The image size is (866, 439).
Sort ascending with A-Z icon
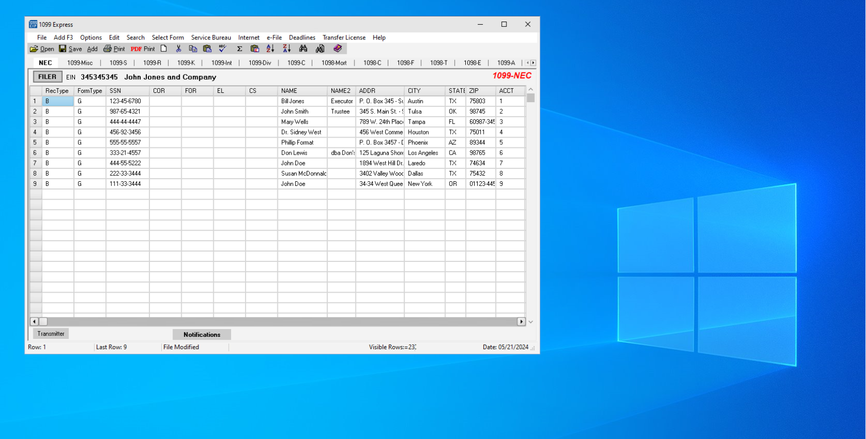[270, 49]
